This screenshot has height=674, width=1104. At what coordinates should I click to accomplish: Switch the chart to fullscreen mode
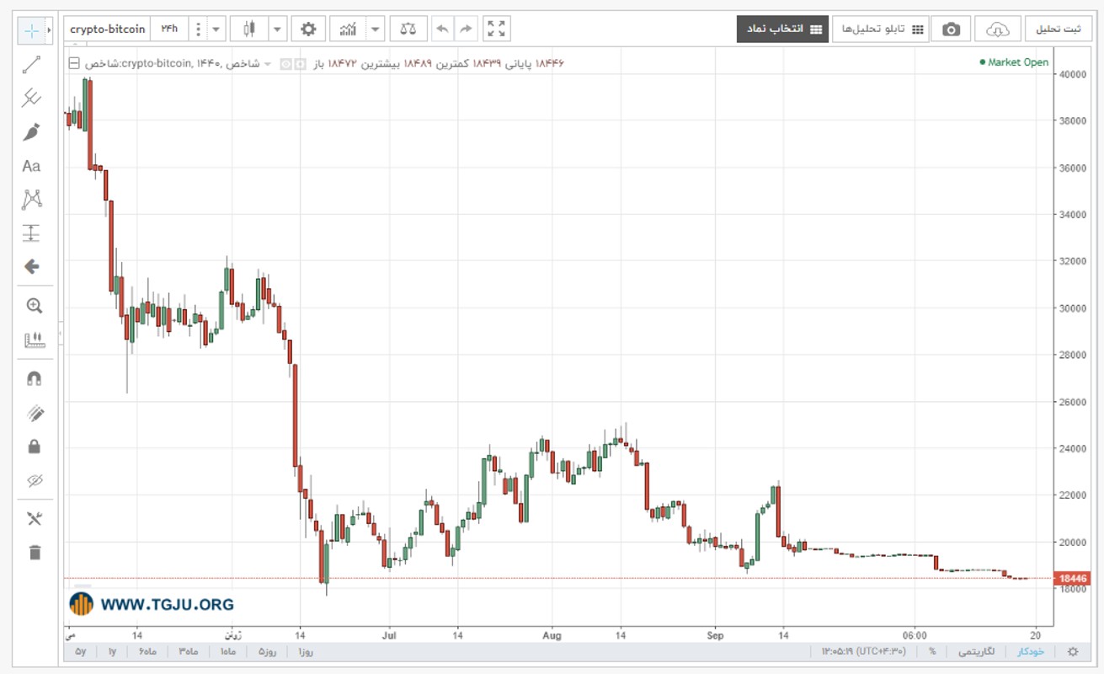[497, 29]
